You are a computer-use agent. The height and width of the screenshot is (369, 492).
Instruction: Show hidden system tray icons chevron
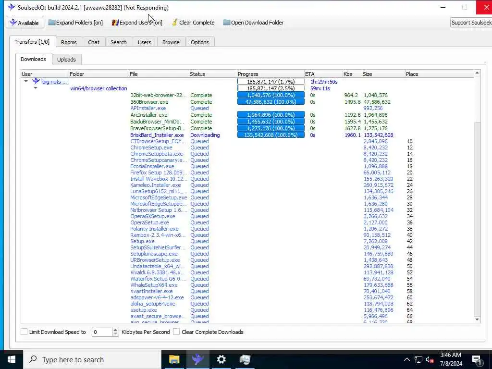pyautogui.click(x=406, y=360)
